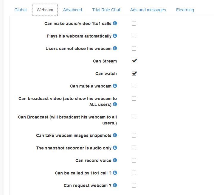Click info icon for snapshot recorder audio only

tap(115, 148)
